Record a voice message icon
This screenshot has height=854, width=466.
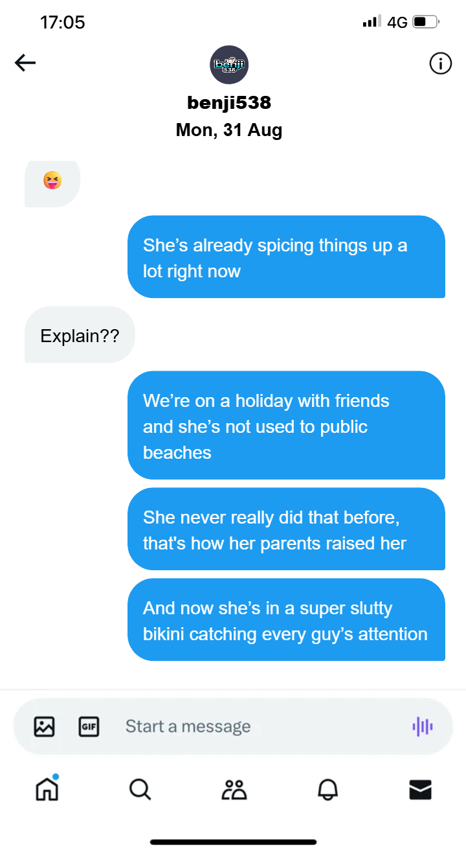[x=423, y=726]
